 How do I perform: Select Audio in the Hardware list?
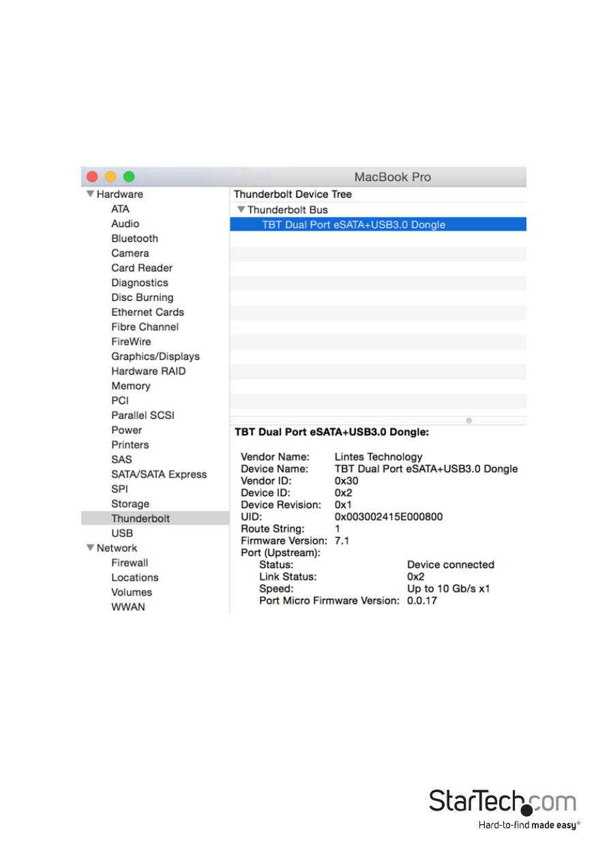[125, 224]
